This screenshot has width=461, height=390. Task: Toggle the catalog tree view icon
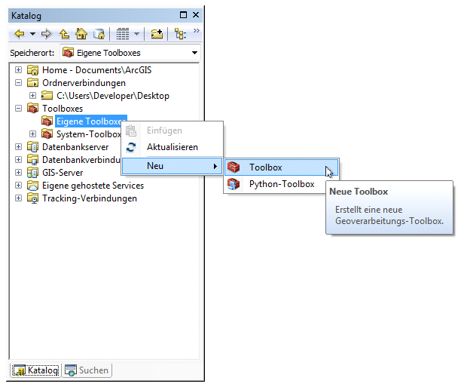(180, 34)
